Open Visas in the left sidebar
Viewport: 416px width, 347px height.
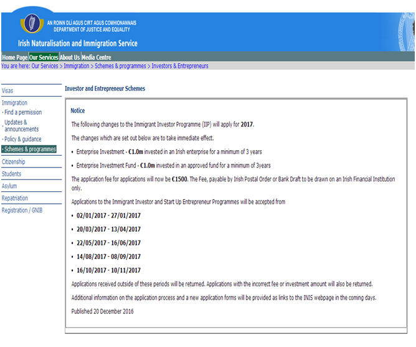pos(7,91)
